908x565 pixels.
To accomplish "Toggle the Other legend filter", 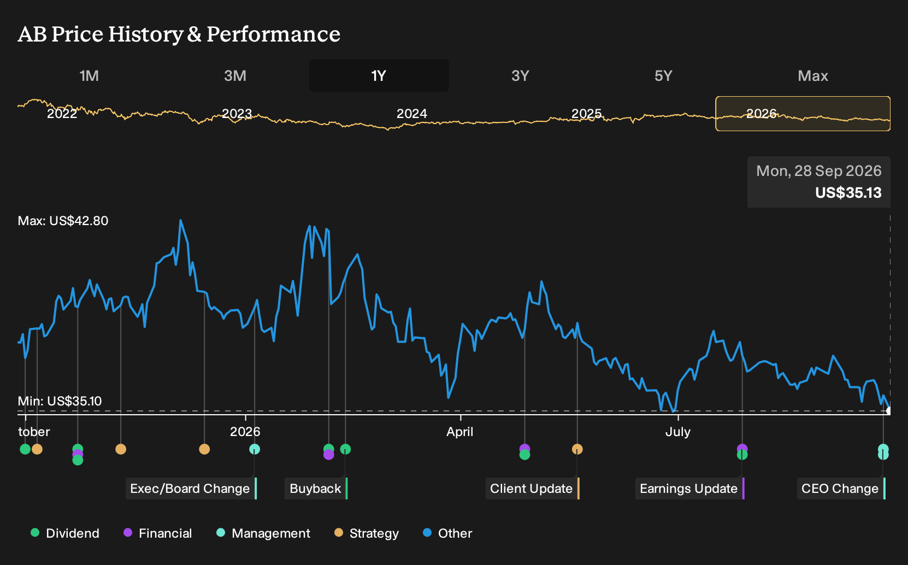I will [x=447, y=533].
